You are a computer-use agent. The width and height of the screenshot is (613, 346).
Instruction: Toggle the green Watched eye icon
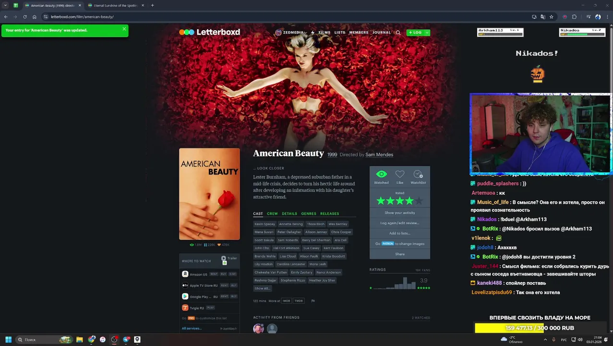coord(381,174)
